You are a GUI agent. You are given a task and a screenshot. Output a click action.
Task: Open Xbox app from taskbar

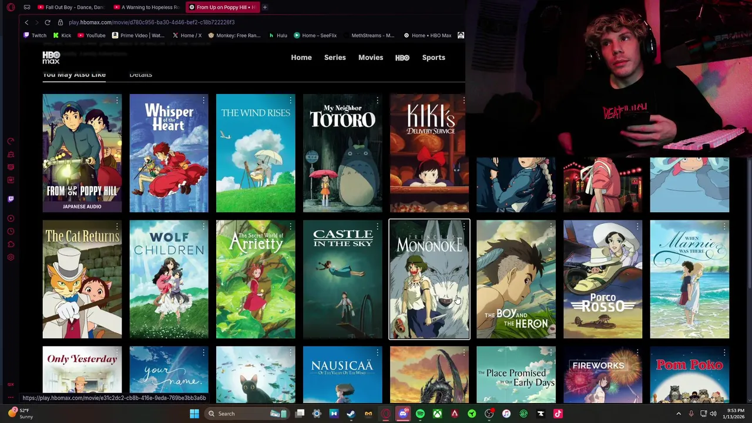pos(438,414)
